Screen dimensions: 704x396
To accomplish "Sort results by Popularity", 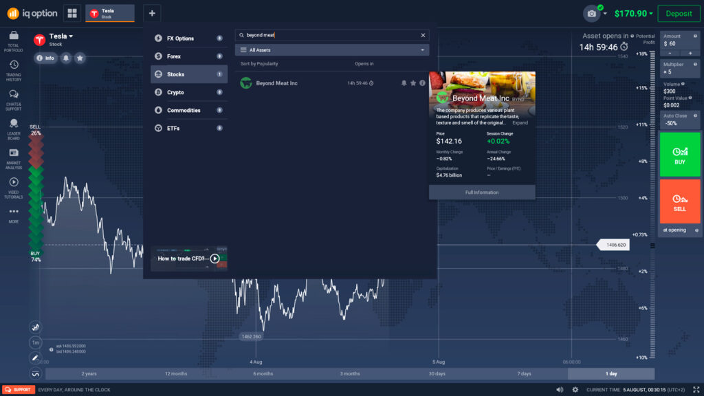I will pos(259,64).
